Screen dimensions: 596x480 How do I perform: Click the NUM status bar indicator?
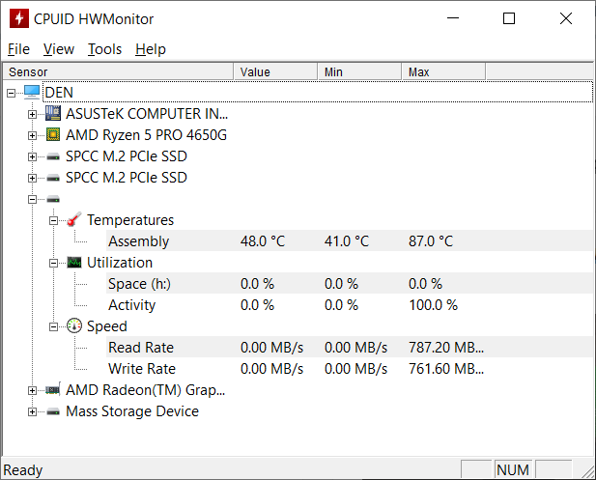(513, 470)
